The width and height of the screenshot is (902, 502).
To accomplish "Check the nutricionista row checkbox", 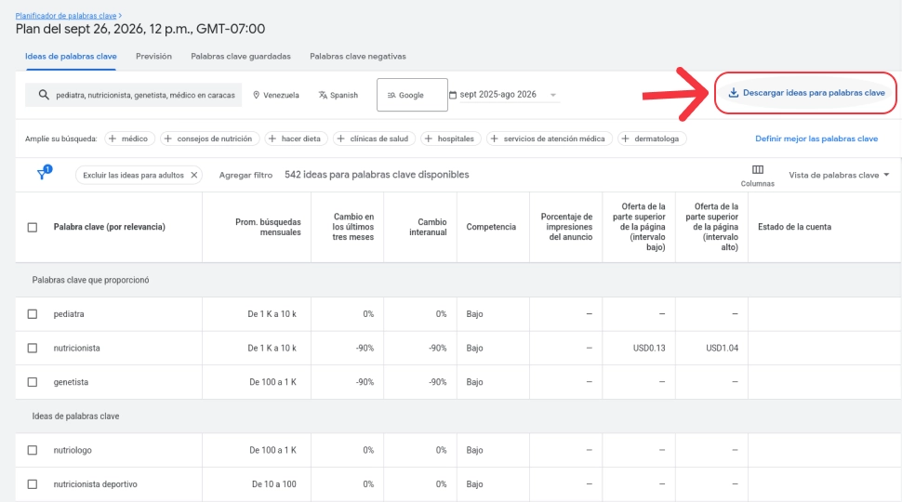I will pos(33,348).
